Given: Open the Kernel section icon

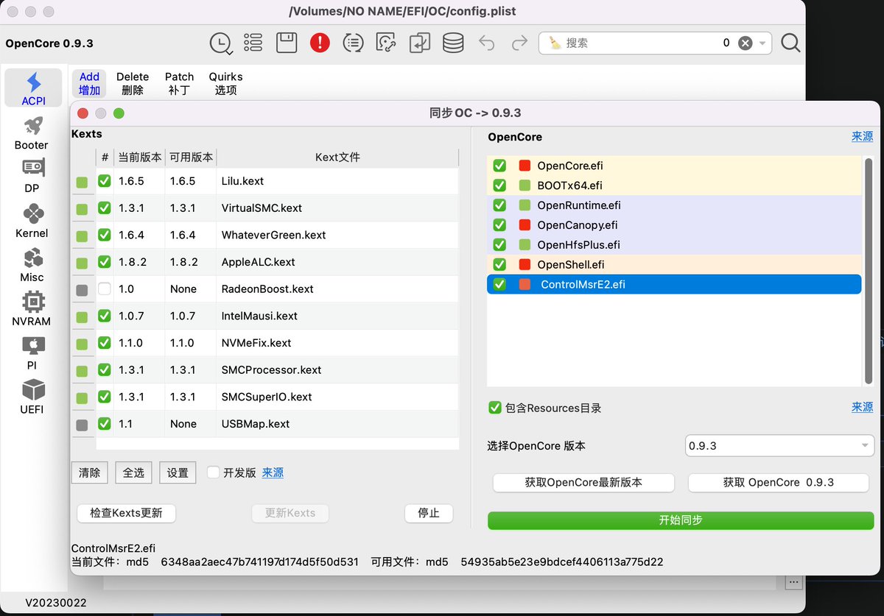Looking at the screenshot, I should point(31,217).
